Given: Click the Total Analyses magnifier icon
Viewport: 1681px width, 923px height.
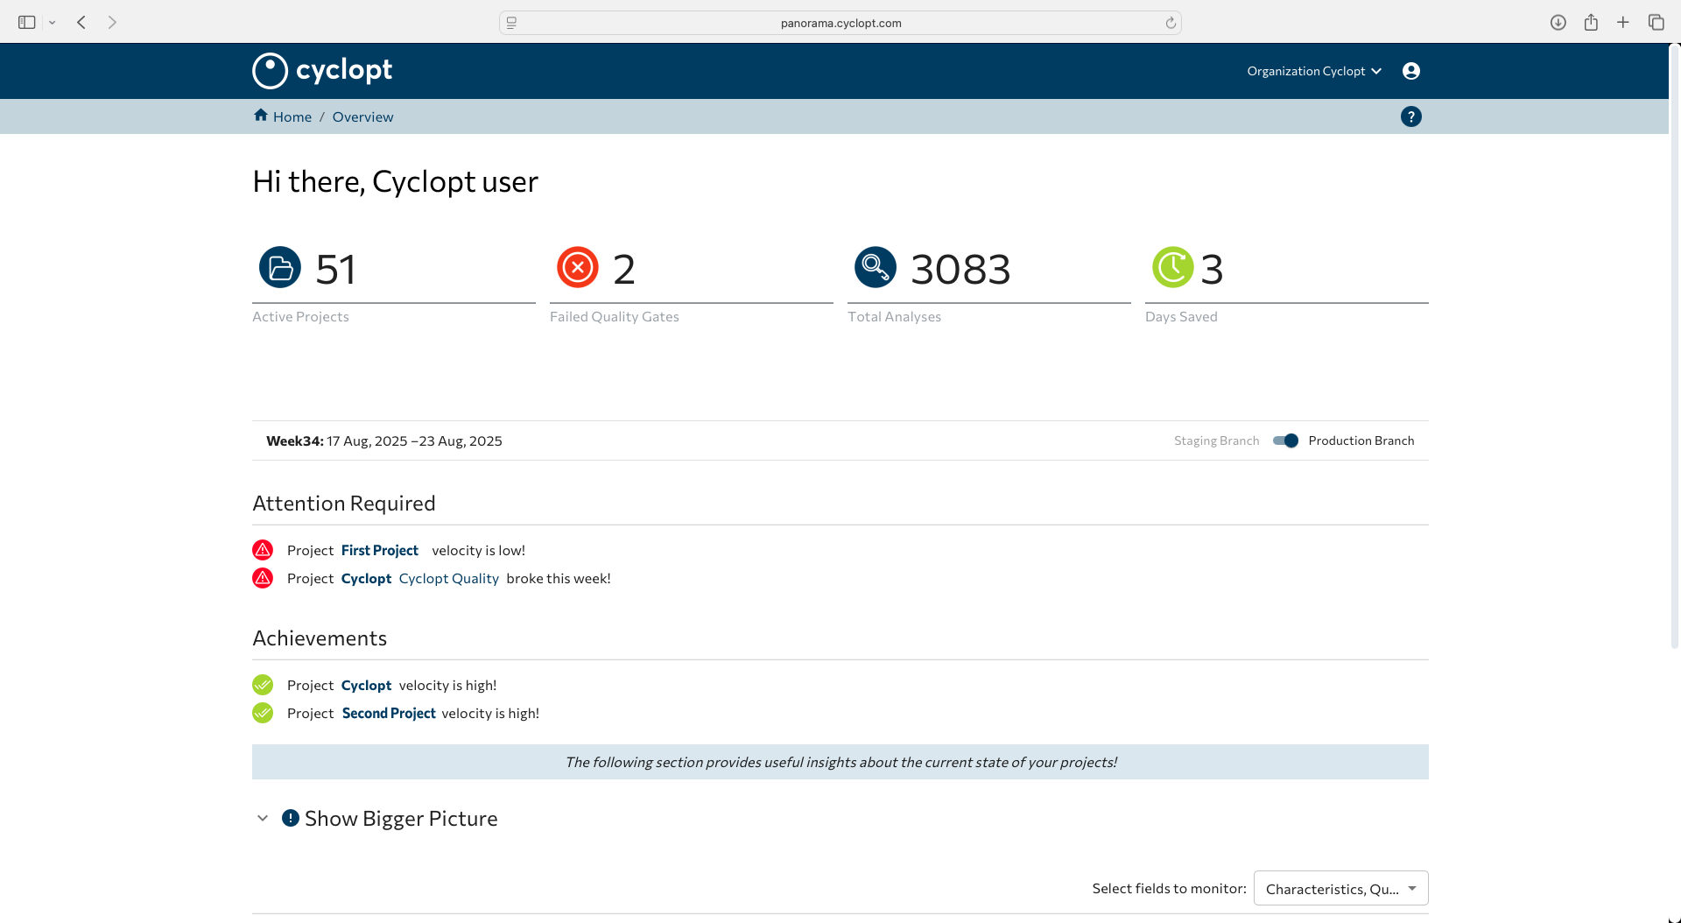Looking at the screenshot, I should 876,267.
